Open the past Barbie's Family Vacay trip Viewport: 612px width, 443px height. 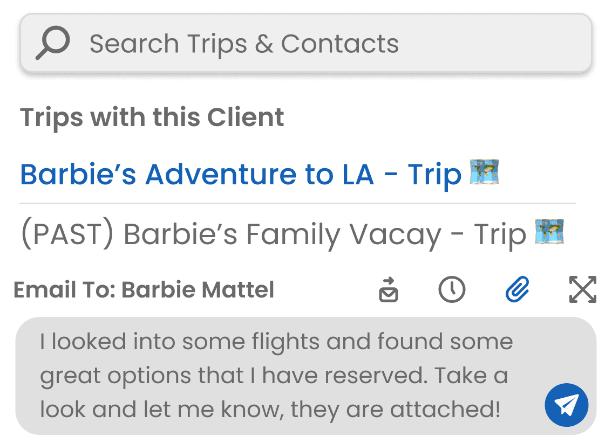click(273, 234)
